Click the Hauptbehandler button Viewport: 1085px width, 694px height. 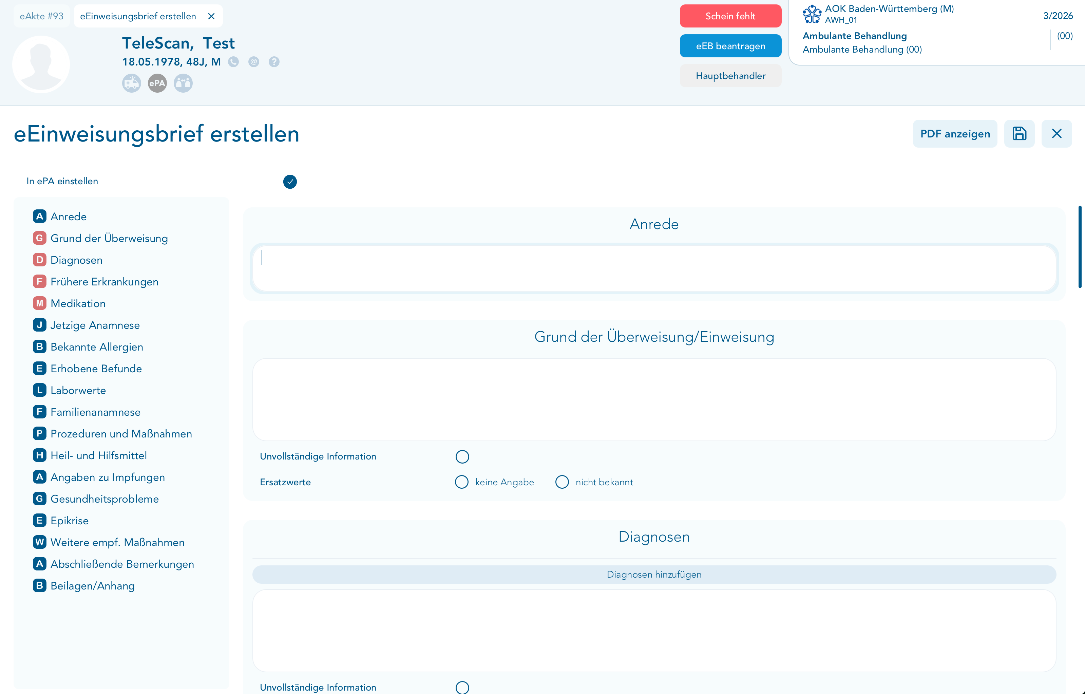point(730,76)
